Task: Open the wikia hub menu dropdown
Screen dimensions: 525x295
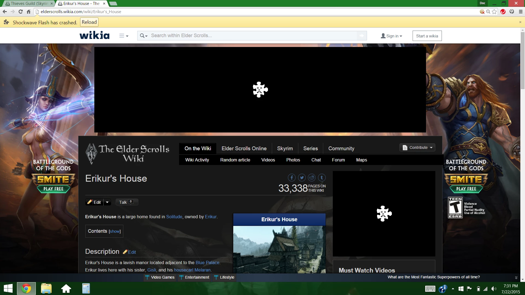Action: coord(124,36)
